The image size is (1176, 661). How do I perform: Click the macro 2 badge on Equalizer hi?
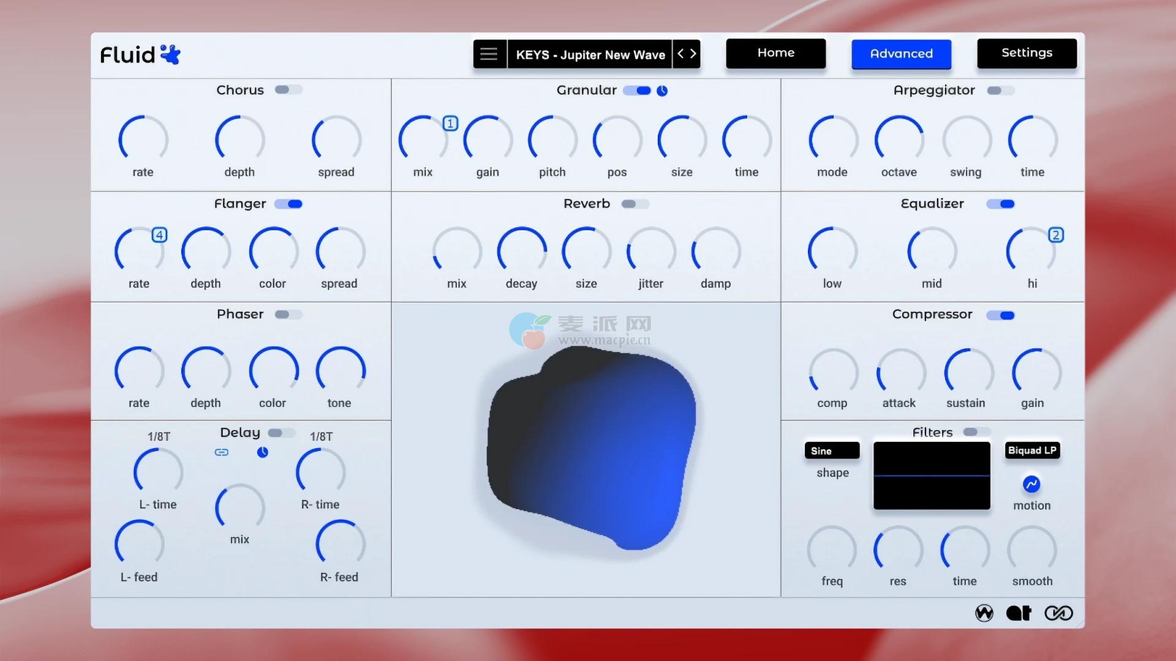1056,235
